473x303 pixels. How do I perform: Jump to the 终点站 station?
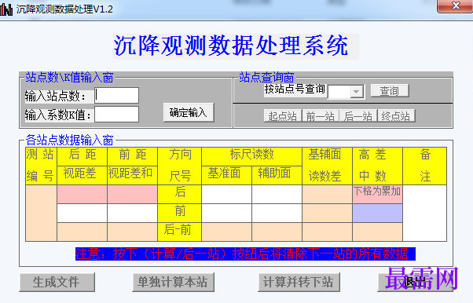(x=396, y=116)
